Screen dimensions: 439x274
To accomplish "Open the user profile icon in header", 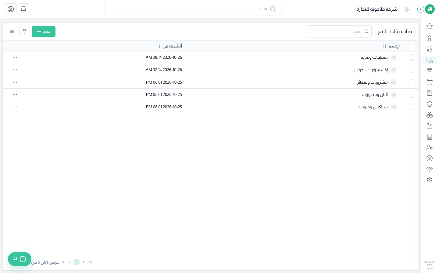I will tap(11, 9).
